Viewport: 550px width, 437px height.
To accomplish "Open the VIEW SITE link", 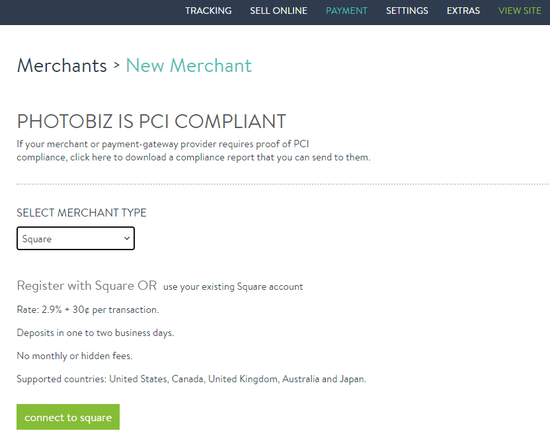I will coord(520,11).
